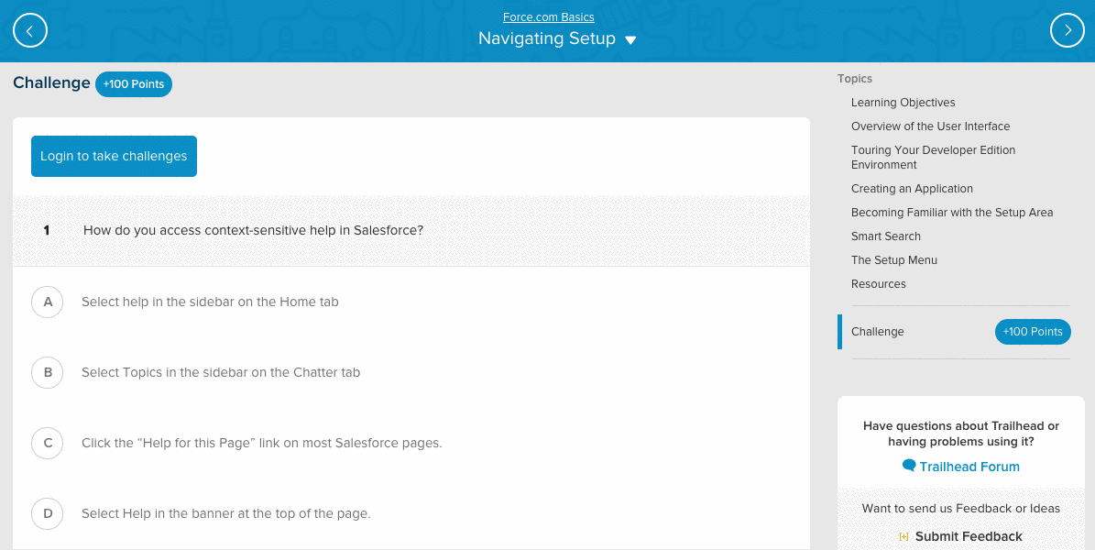This screenshot has height=550, width=1095.
Task: Expand the Navigating Setup dropdown arrow
Action: click(630, 40)
